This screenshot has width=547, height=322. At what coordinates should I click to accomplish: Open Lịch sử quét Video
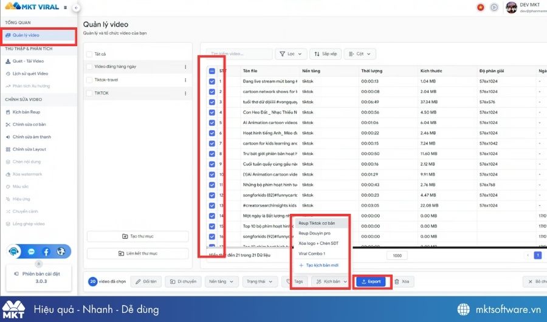30,74
